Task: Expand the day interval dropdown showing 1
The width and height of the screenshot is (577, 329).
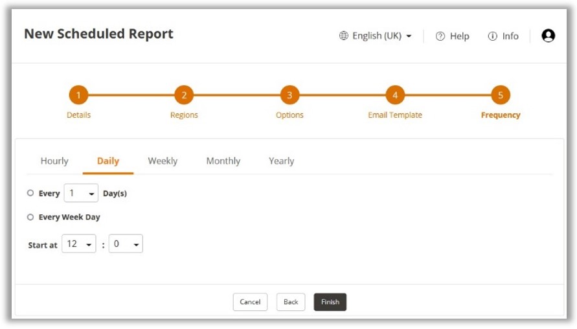Action: pyautogui.click(x=81, y=193)
